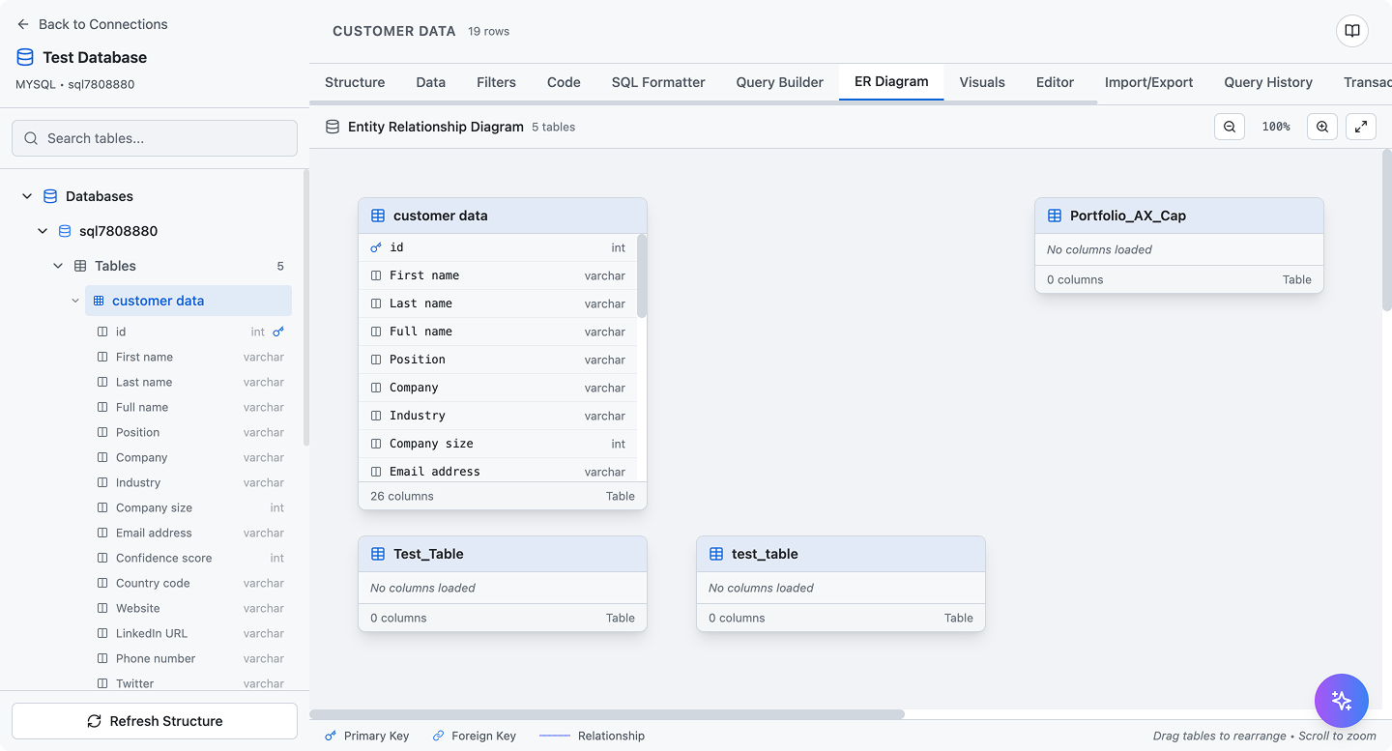Collapse the customer data table in the sidebar

[x=75, y=300]
